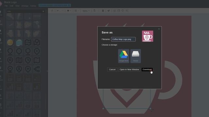Choose Device as storage location
The width and height of the screenshot is (209, 117).
pyautogui.click(x=136, y=56)
